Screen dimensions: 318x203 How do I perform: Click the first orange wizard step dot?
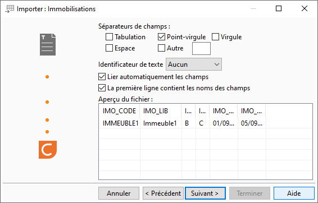pyautogui.click(x=47, y=77)
